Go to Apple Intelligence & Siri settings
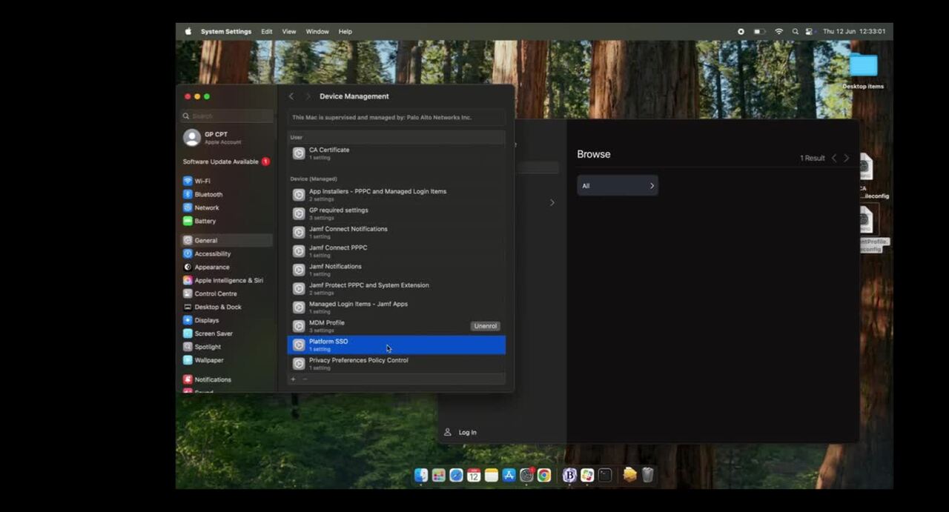This screenshot has height=512, width=949. point(228,280)
